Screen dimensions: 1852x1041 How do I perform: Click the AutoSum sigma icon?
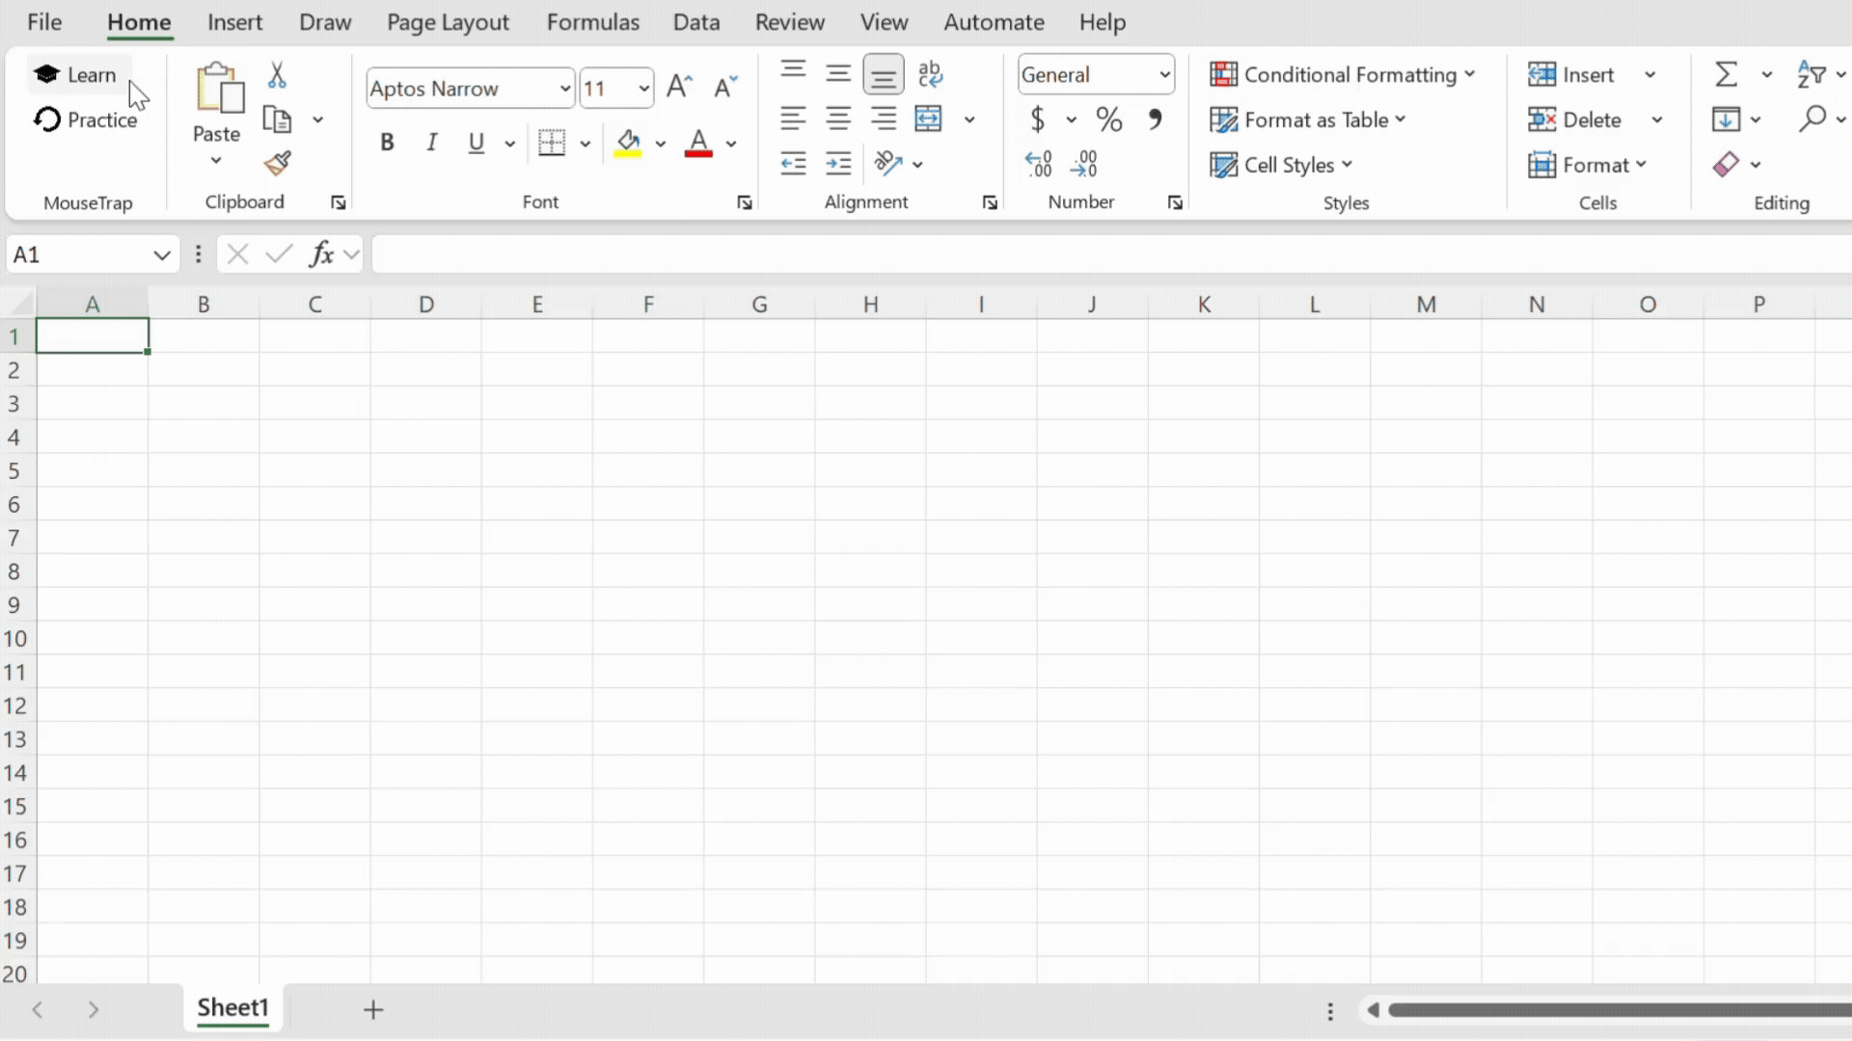(x=1726, y=74)
